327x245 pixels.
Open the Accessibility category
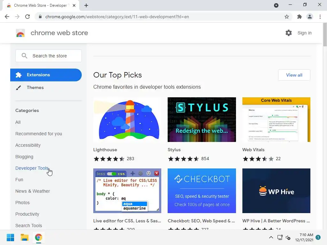click(28, 145)
